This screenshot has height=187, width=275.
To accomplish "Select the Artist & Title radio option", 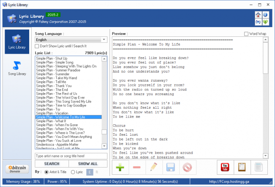I will (x=47, y=172).
